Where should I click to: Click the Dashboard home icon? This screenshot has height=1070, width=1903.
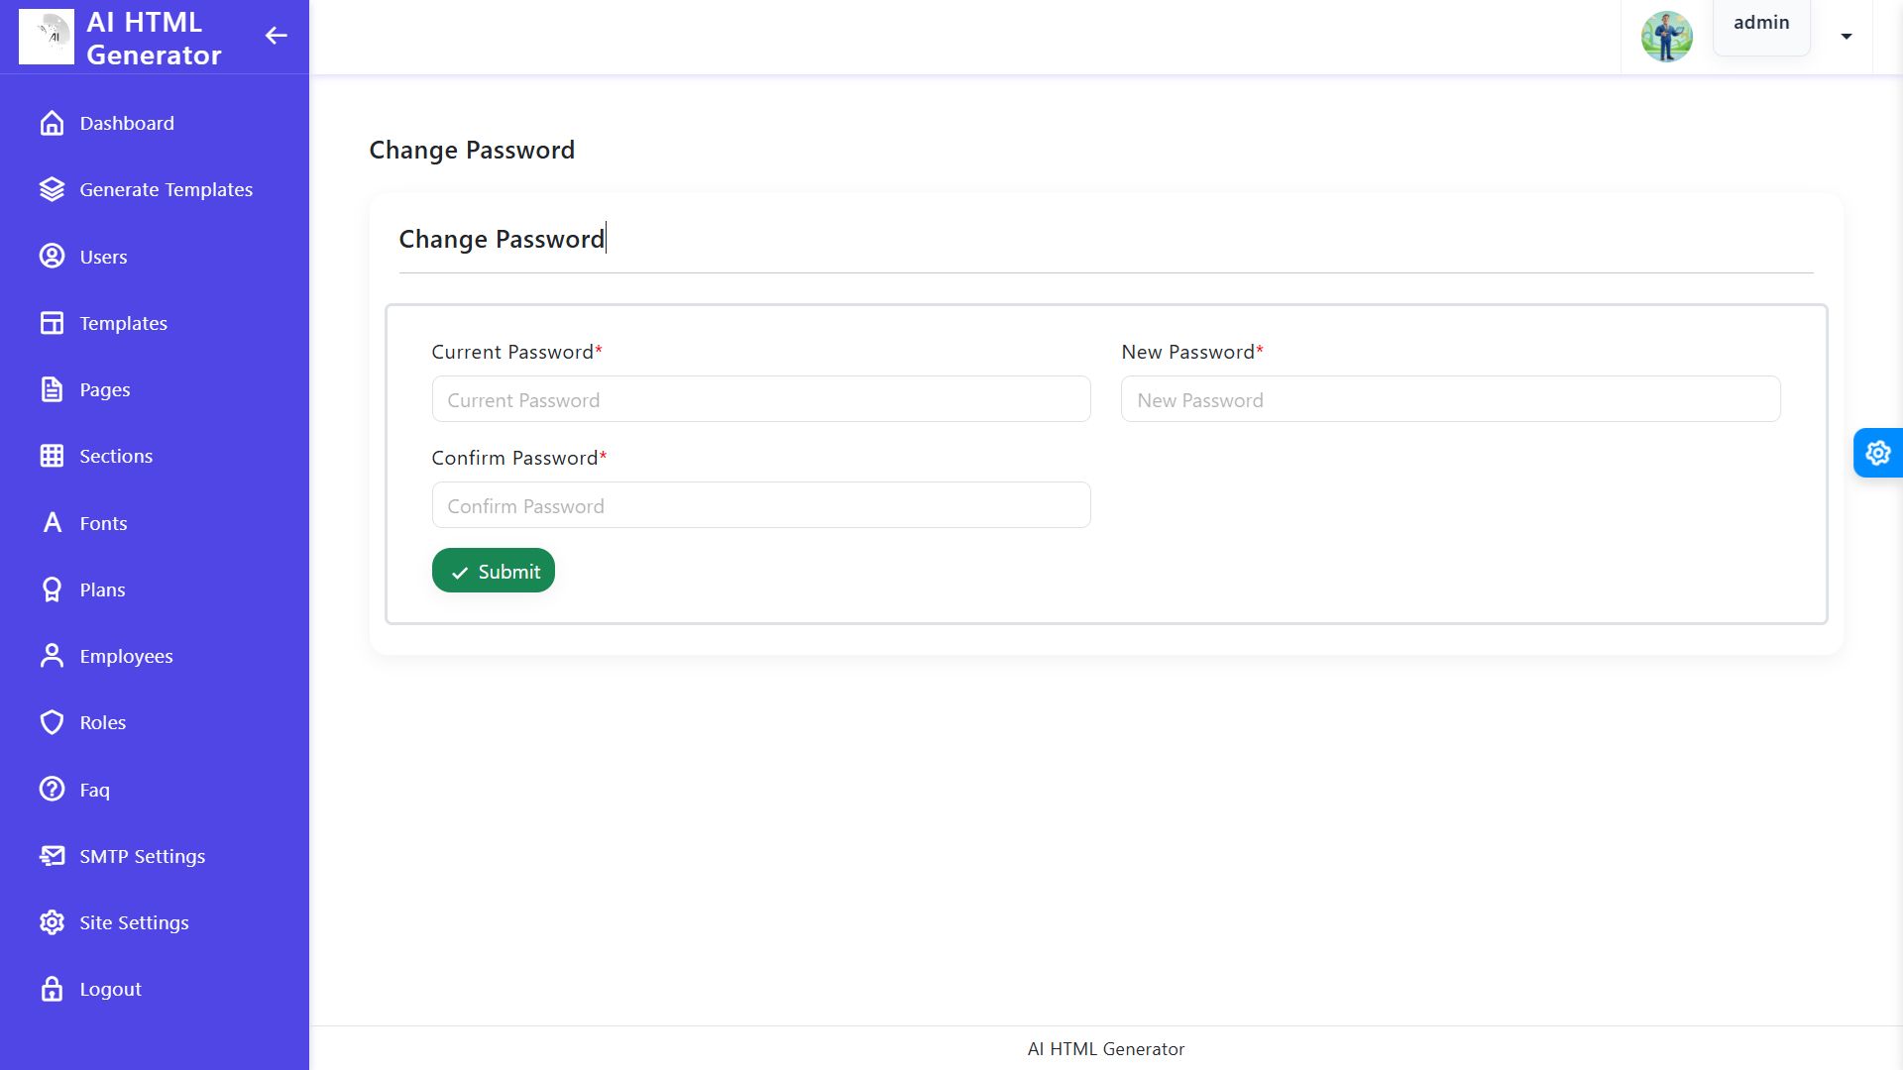point(52,123)
